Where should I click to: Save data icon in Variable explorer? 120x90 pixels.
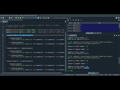[70, 20]
